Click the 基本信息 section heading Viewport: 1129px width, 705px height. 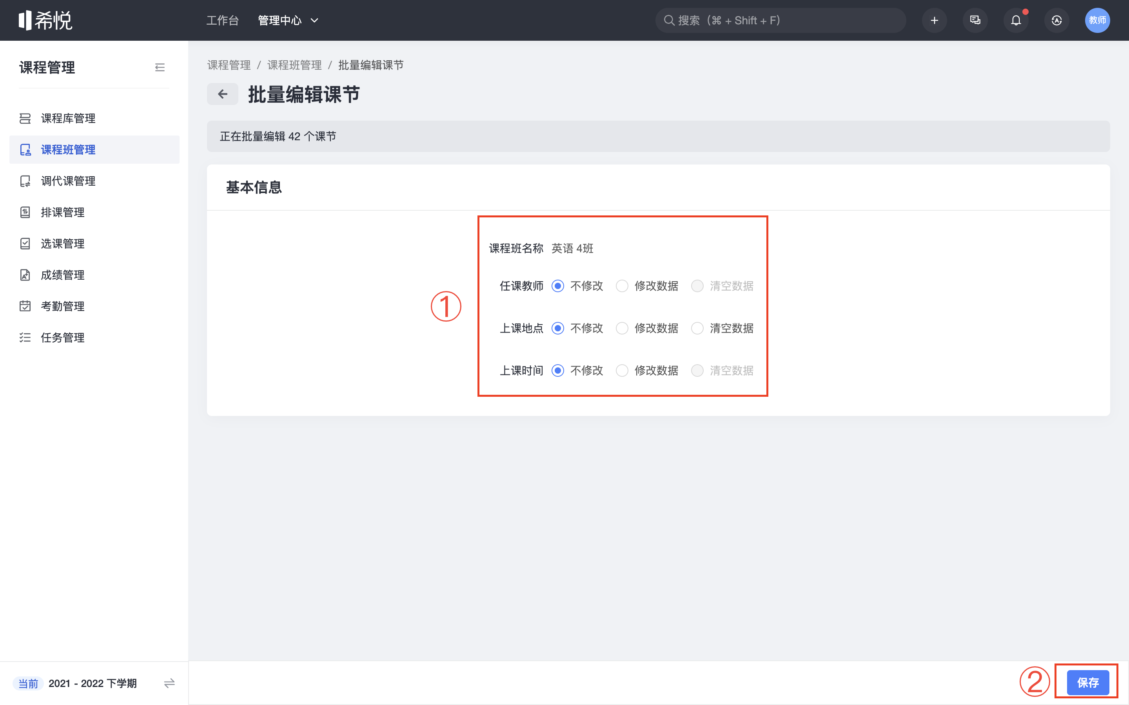pyautogui.click(x=254, y=188)
